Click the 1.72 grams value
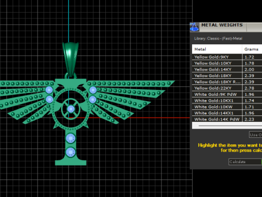 coord(249,57)
